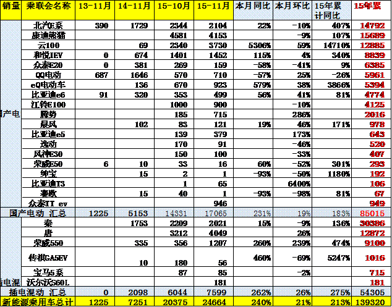The image size is (392, 307).
Task: Click the 4153 value for 康迪熊猫
Action: pos(213,35)
